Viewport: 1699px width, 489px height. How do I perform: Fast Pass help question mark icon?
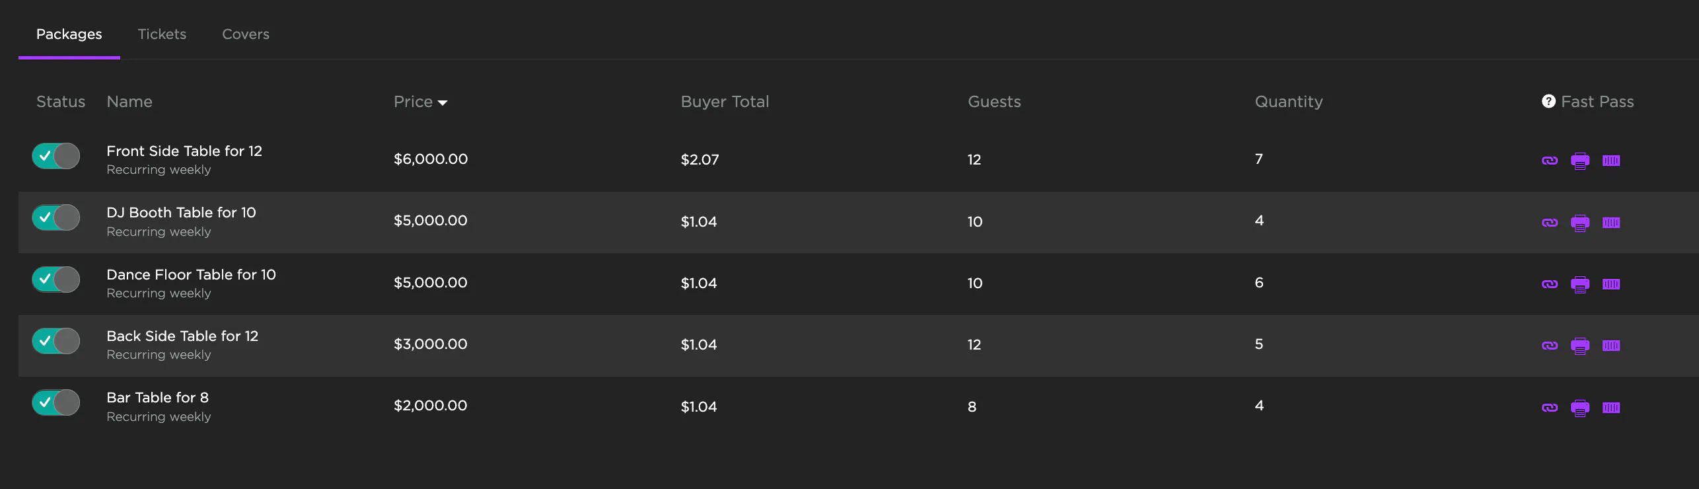[1548, 101]
